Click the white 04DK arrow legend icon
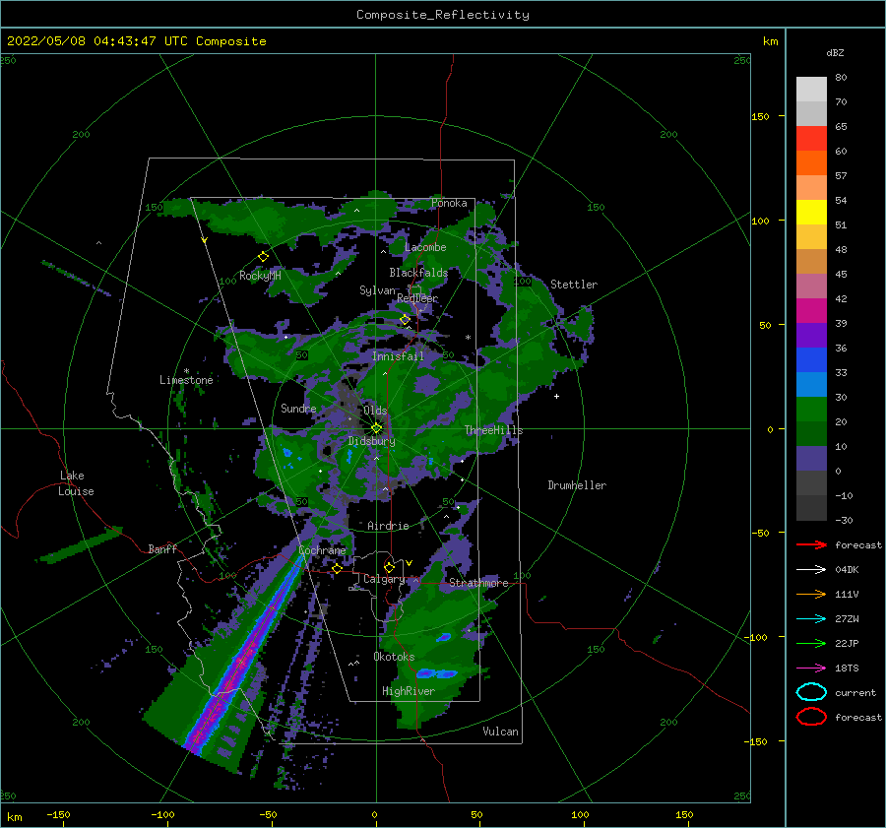The image size is (886, 828). [x=811, y=569]
